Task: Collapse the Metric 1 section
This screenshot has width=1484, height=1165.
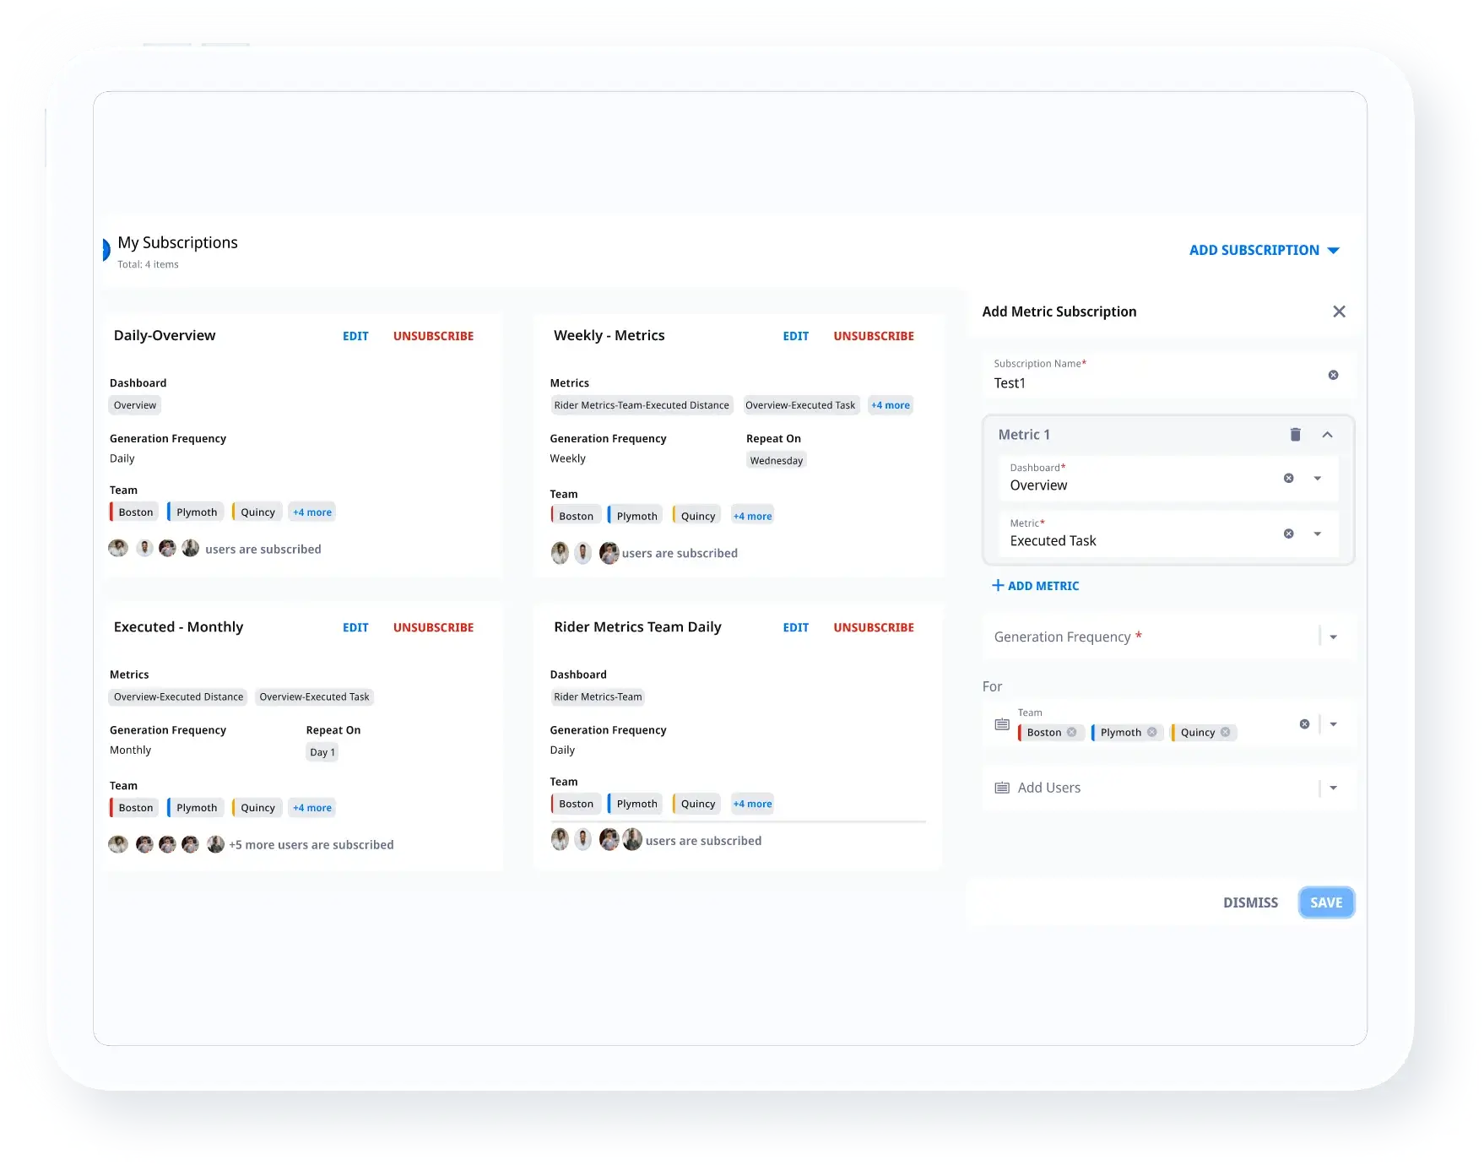Action: (x=1327, y=435)
